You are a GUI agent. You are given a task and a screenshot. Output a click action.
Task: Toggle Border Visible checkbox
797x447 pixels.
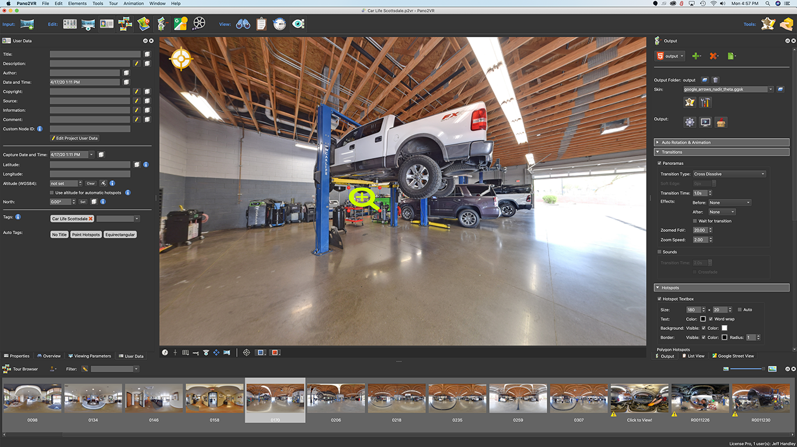(703, 337)
